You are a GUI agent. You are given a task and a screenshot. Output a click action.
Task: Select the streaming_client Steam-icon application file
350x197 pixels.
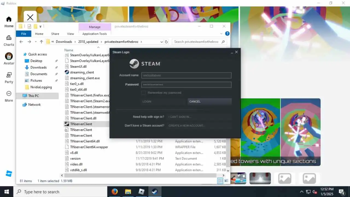[x=82, y=72]
